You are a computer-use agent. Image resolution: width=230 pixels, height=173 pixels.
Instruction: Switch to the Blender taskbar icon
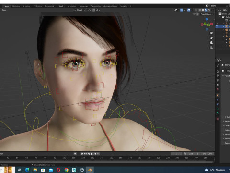(90, 170)
